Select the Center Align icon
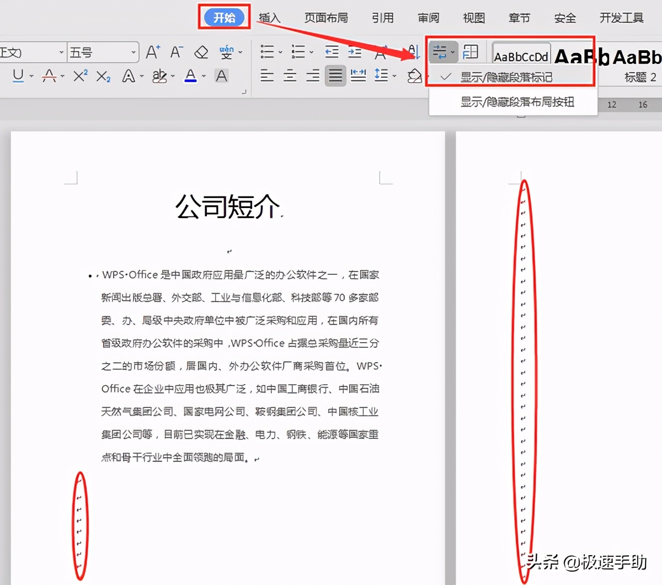 point(290,76)
